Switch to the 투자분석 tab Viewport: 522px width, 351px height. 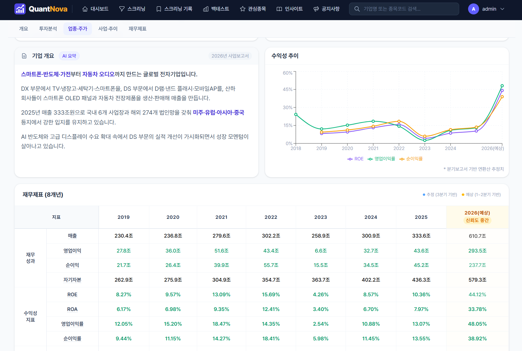tap(48, 29)
